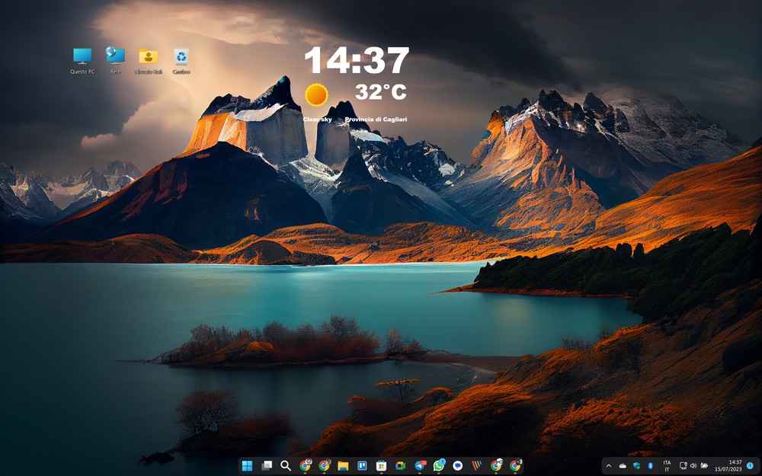Expand the hidden system tray icons

pos(608,465)
